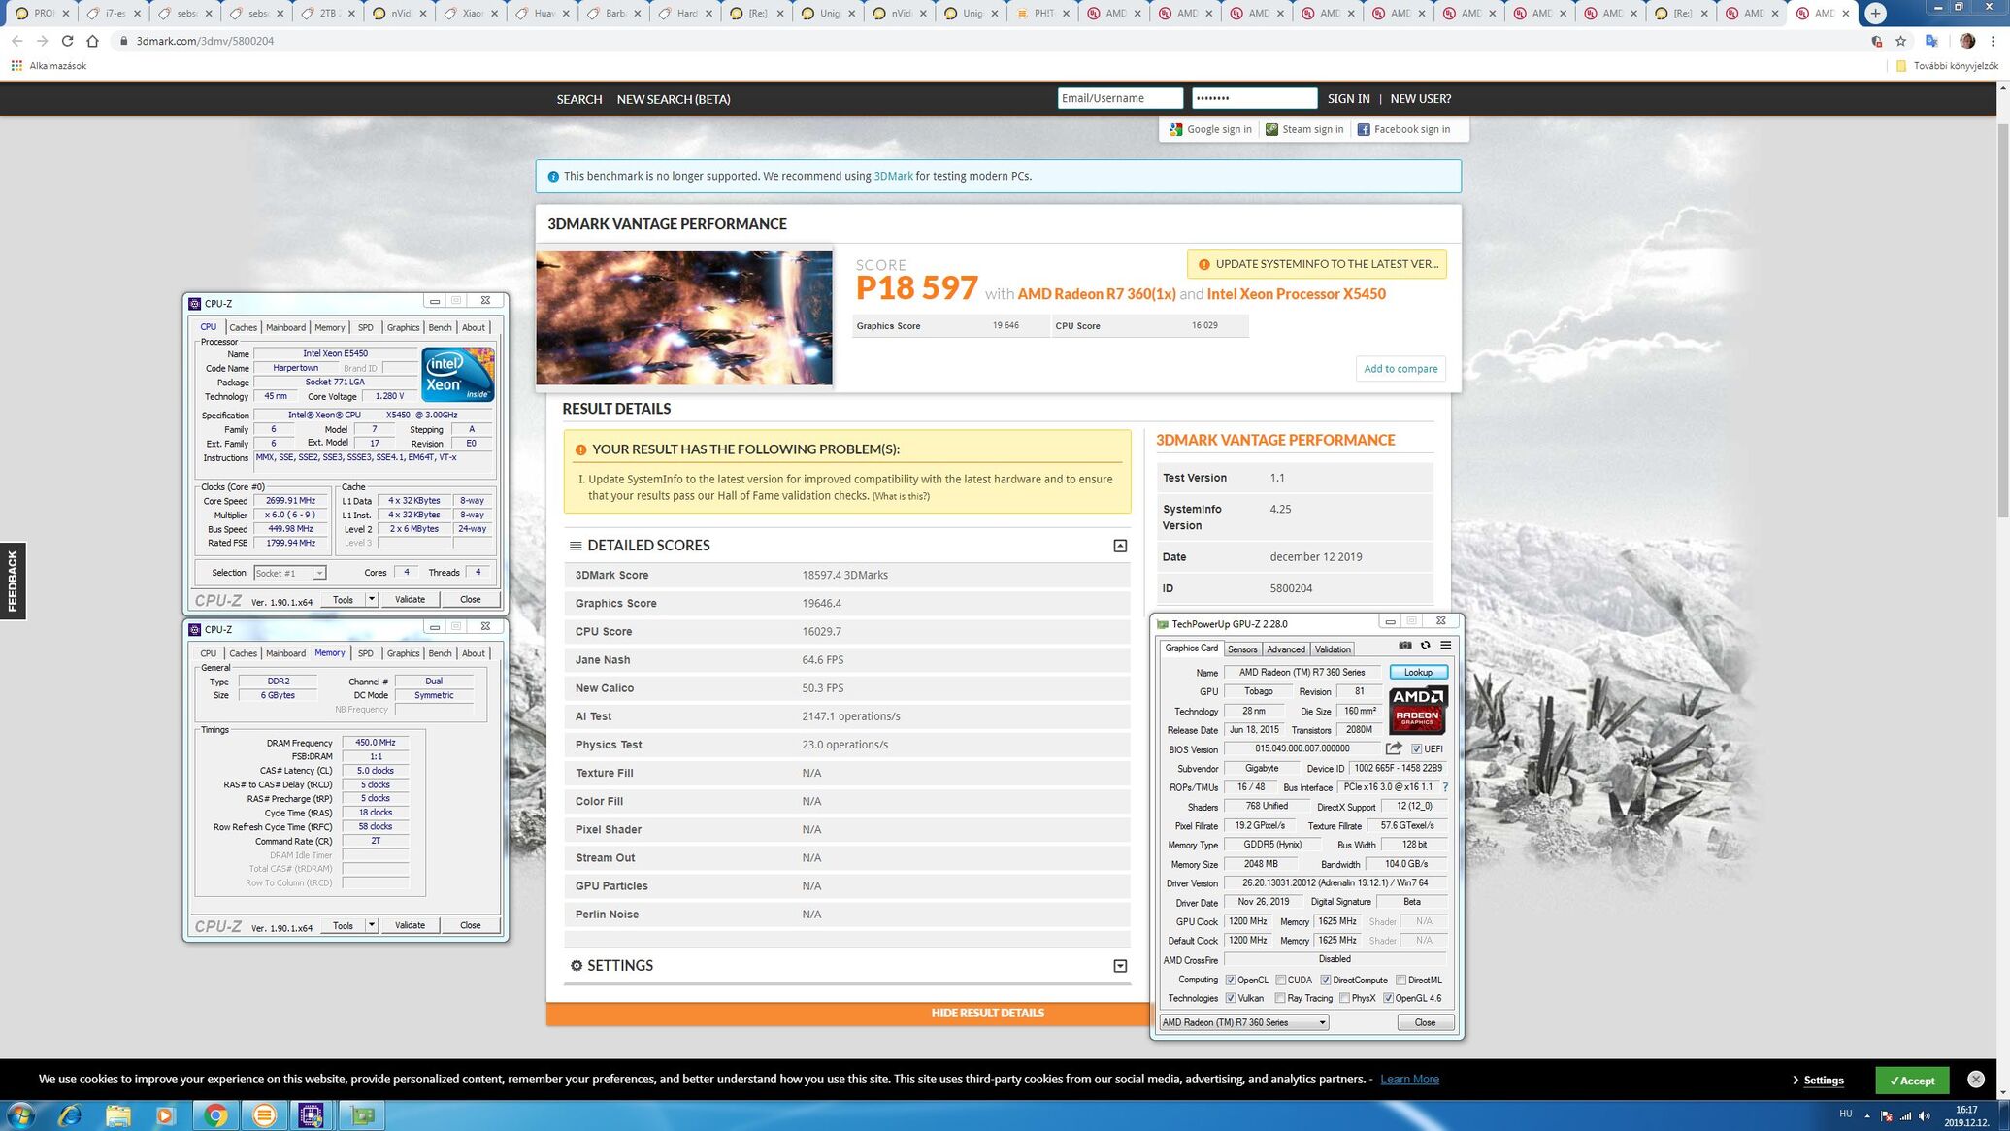Click HIDE RESULT DETAILS bar

pyautogui.click(x=848, y=1013)
